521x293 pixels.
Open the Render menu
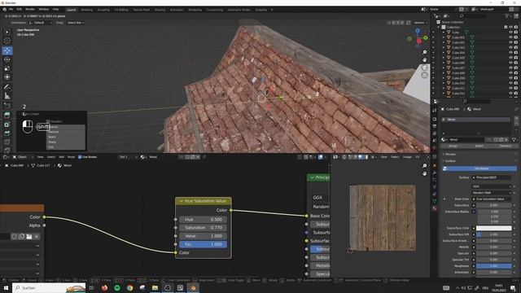[30, 9]
